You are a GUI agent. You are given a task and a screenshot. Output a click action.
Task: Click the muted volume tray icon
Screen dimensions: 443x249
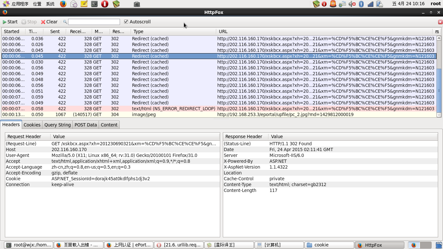point(352,4)
